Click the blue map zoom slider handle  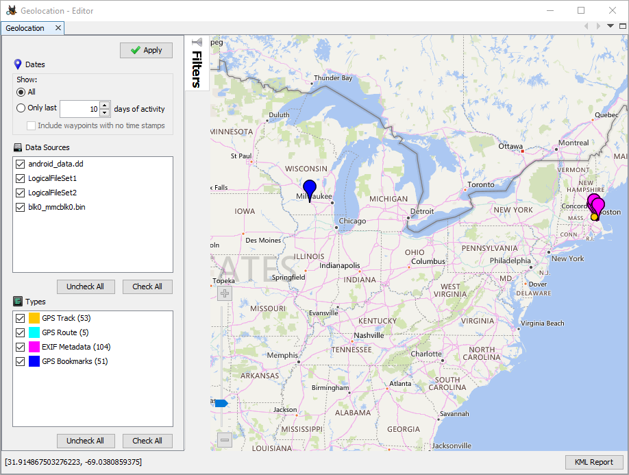[x=221, y=403]
